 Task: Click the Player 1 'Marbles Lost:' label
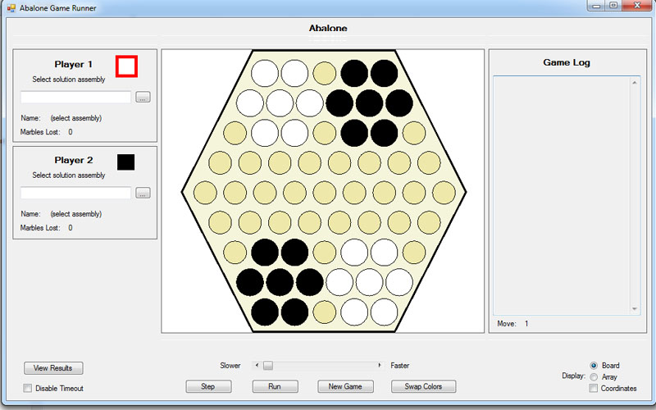pyautogui.click(x=40, y=132)
